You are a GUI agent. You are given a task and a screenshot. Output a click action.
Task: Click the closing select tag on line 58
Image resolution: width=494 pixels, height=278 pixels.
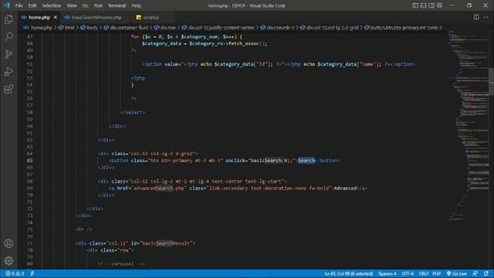tap(132, 113)
